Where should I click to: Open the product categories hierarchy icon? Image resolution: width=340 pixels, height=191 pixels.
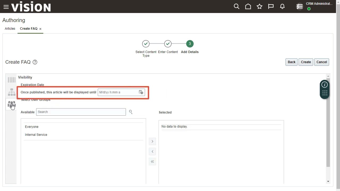click(11, 92)
